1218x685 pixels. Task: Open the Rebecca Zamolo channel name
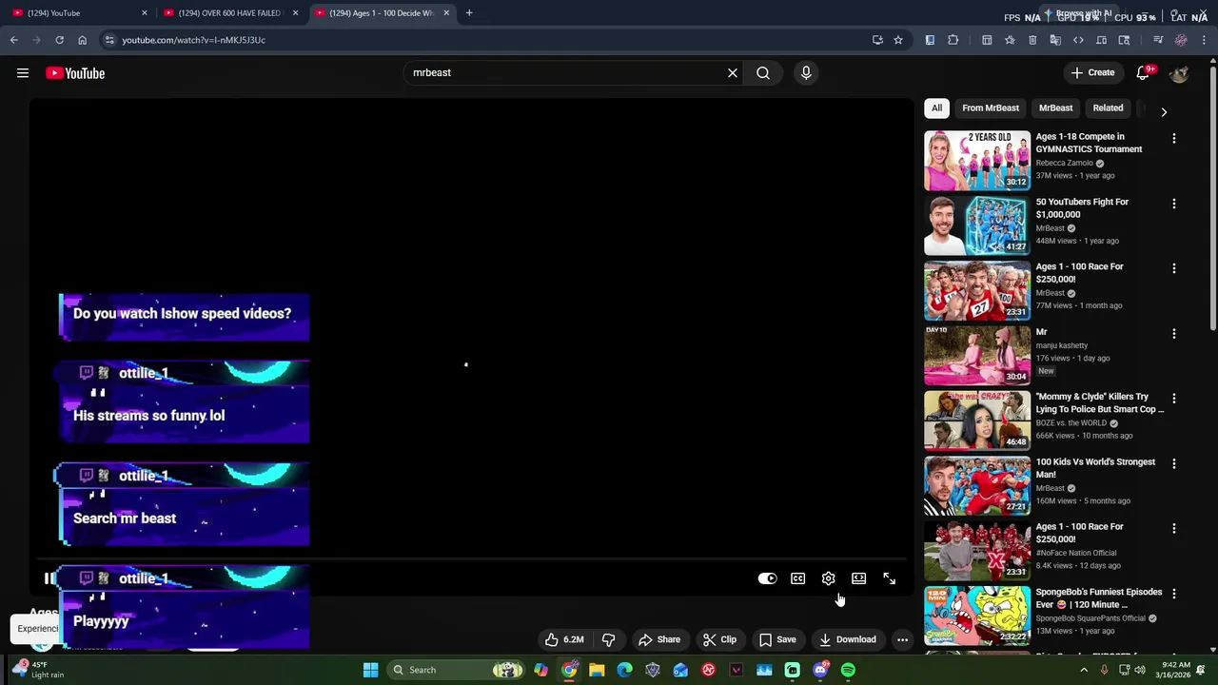click(x=1064, y=163)
